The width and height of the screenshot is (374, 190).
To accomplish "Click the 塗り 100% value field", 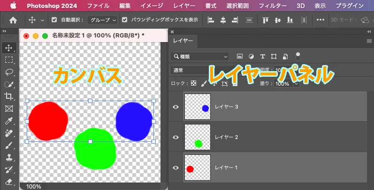I will pyautogui.click(x=283, y=84).
